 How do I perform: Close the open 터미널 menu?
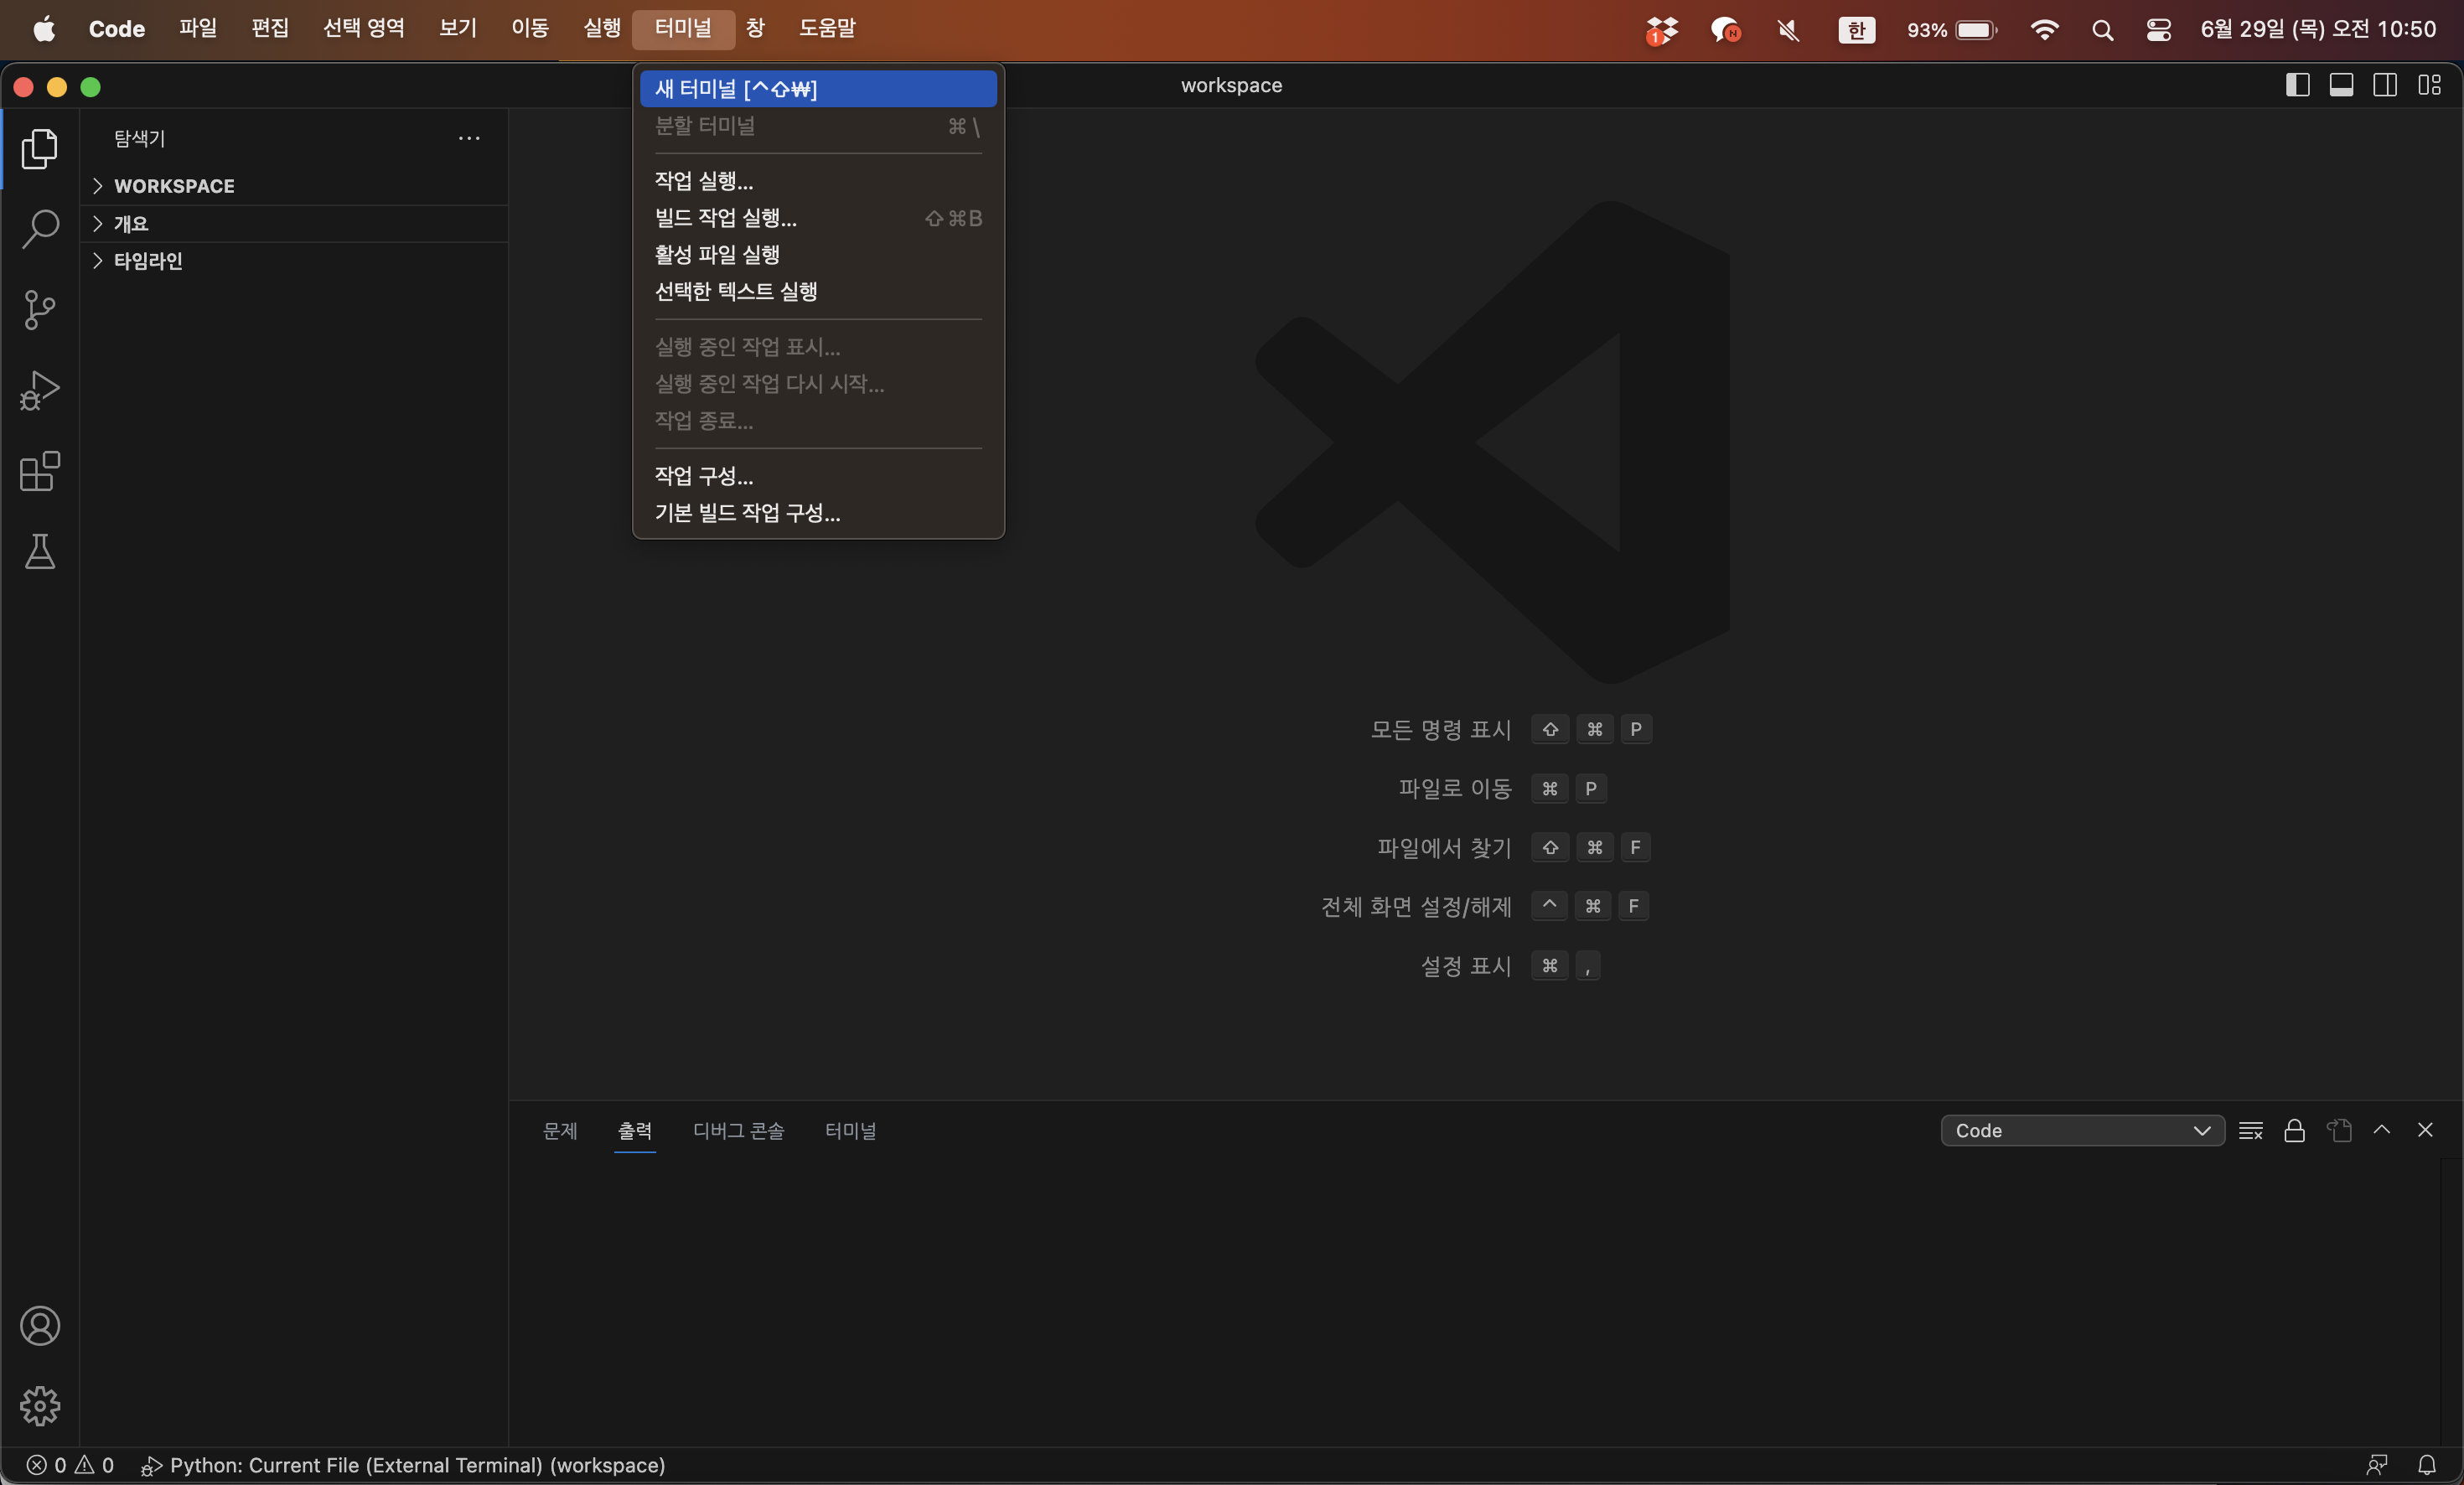click(x=684, y=28)
